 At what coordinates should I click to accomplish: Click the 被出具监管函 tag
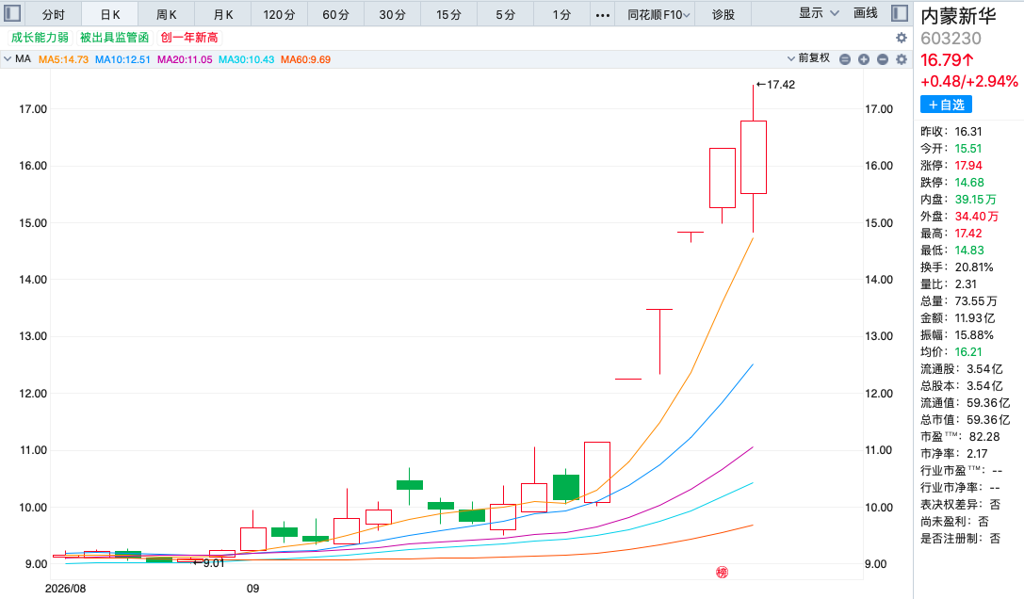coord(114,38)
